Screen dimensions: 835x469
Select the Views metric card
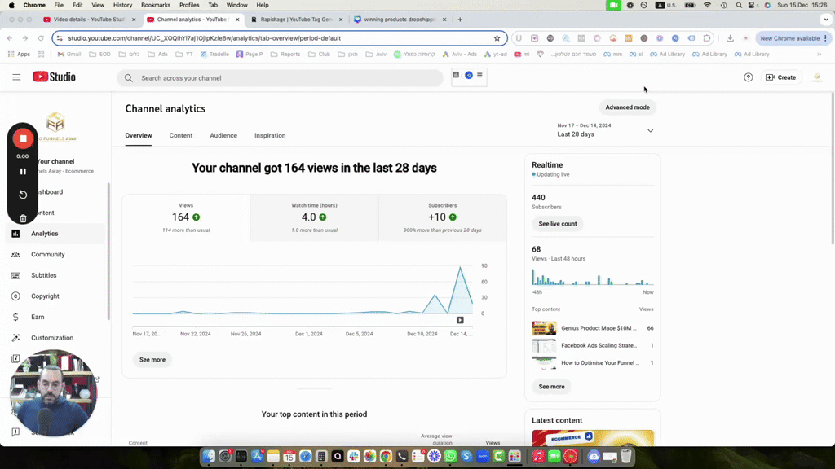(186, 218)
